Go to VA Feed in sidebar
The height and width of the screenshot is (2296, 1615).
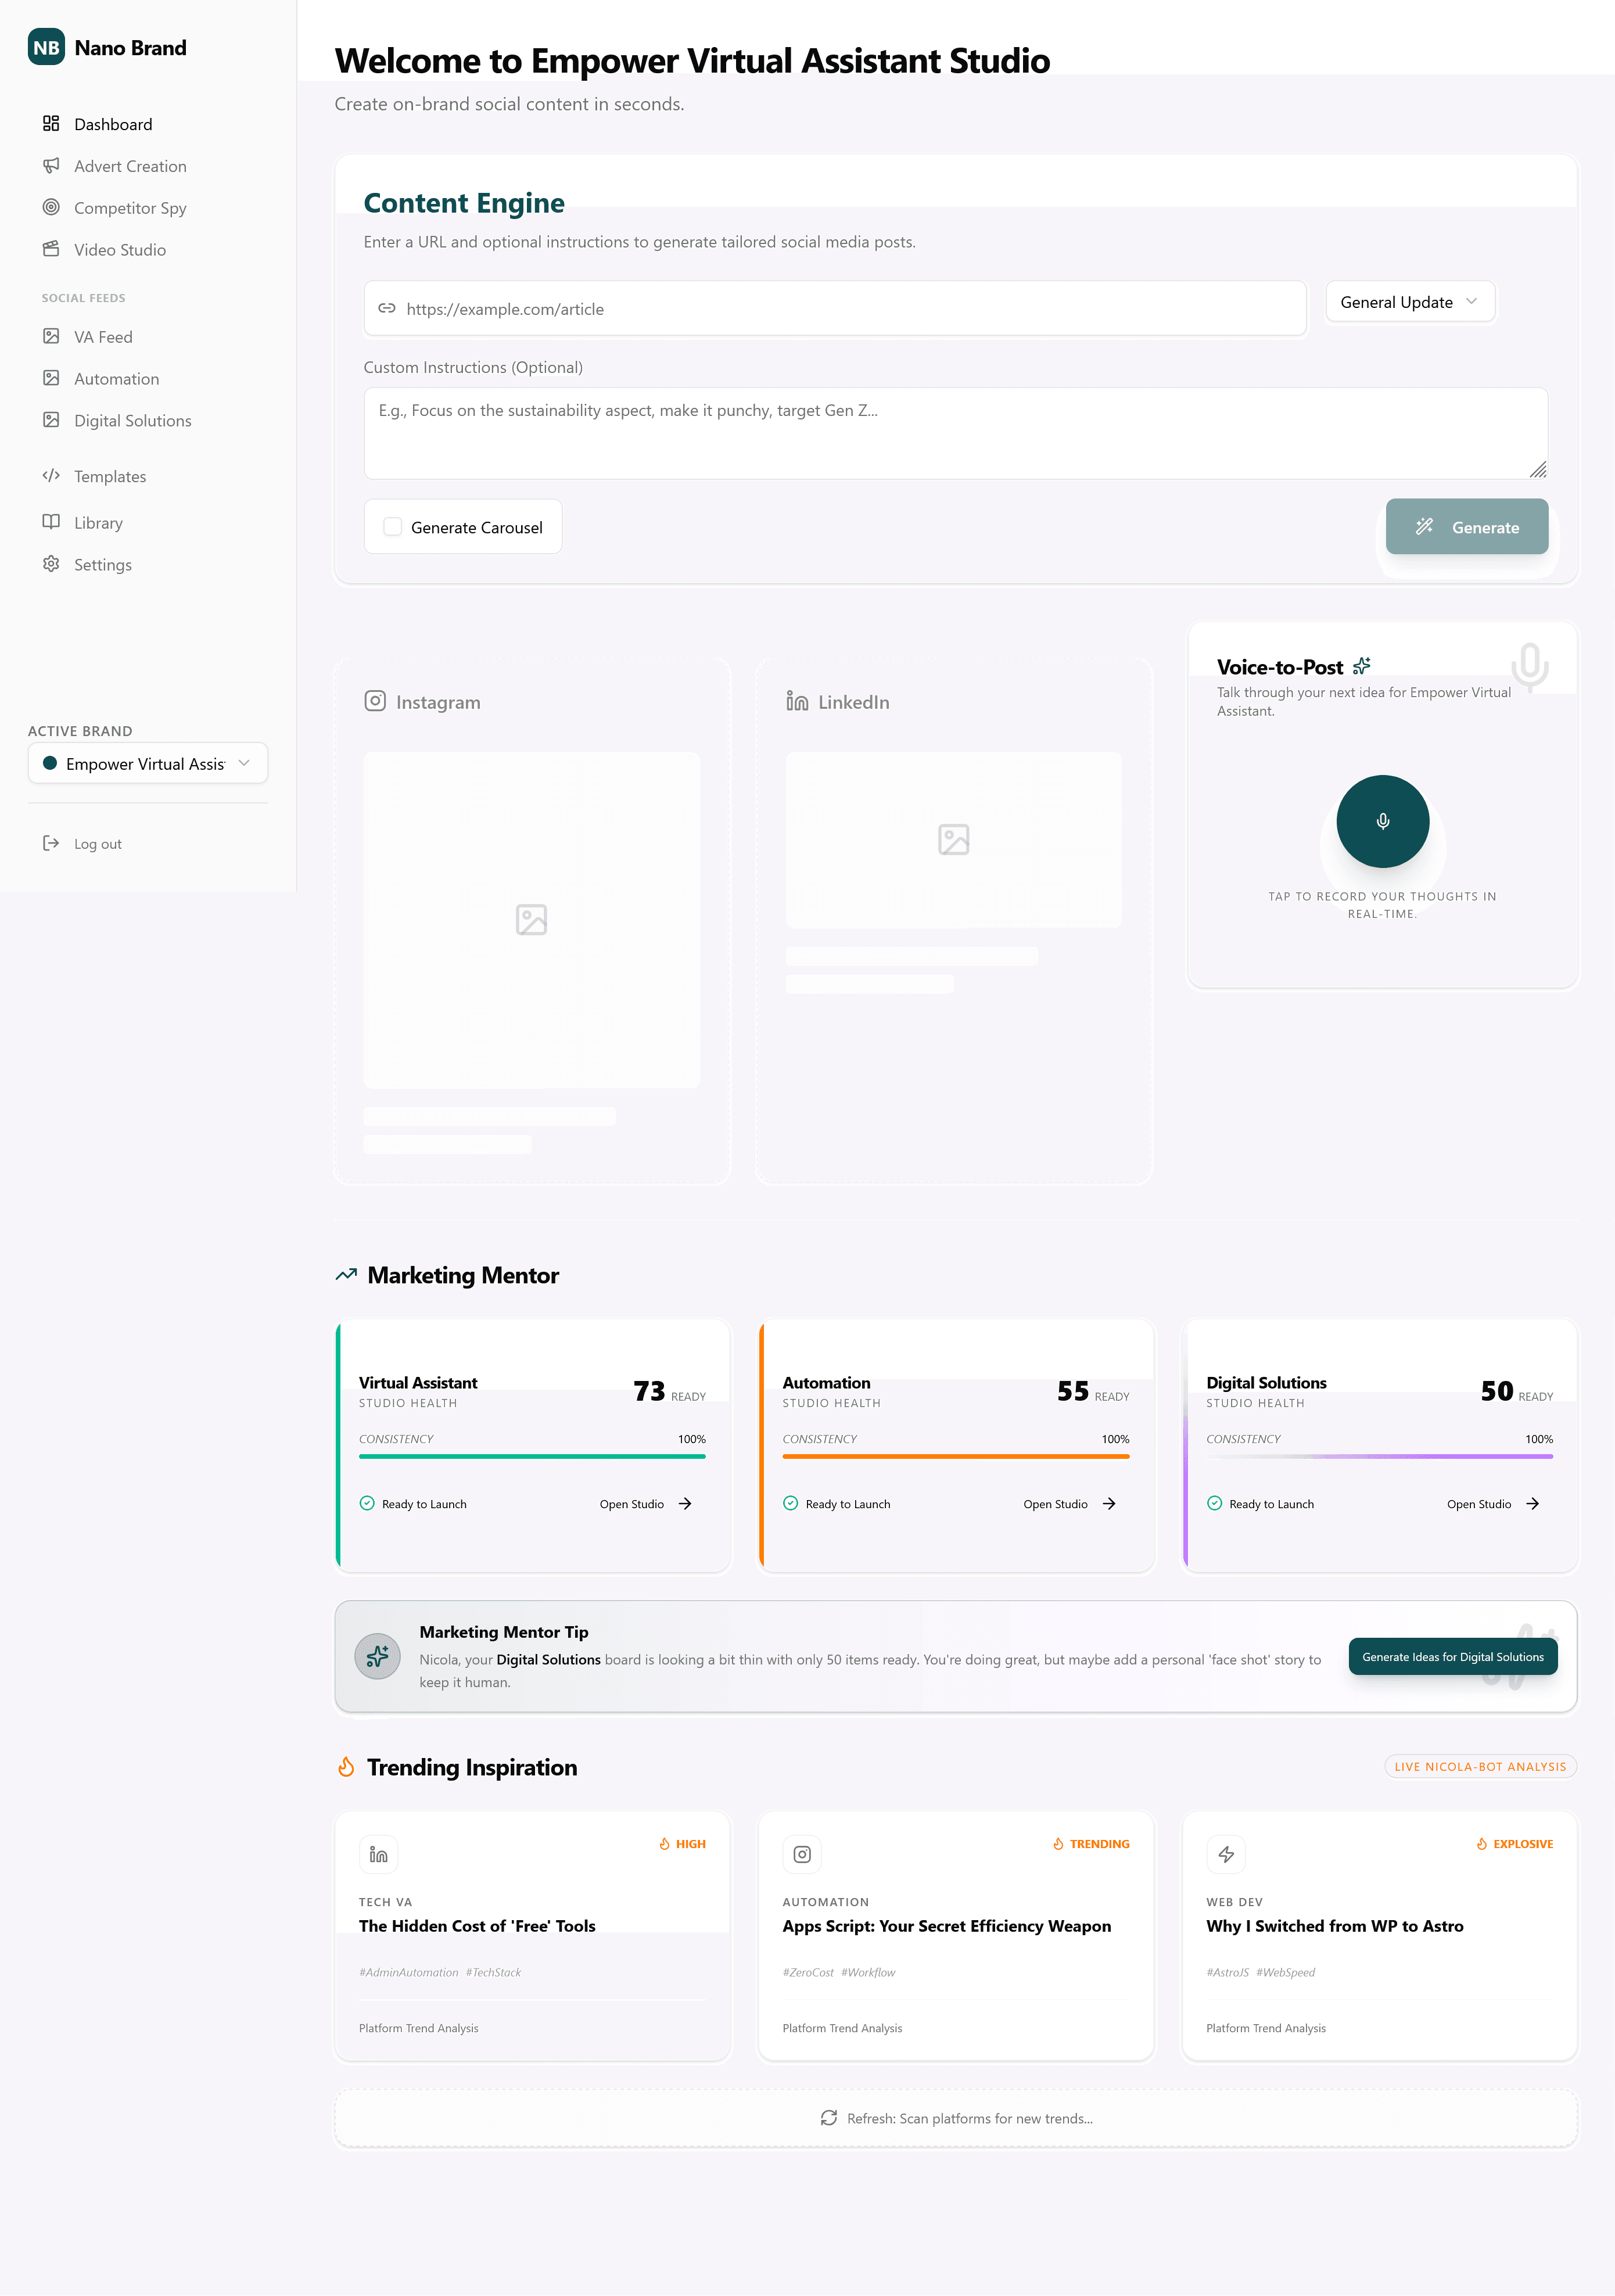coord(102,337)
